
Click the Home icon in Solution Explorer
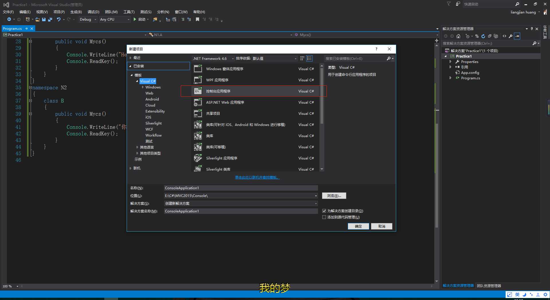[458, 36]
